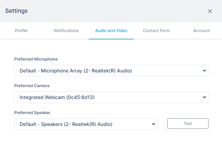Click the microphone dropdown chevron arrow
The image size is (222, 149).
click(x=204, y=70)
